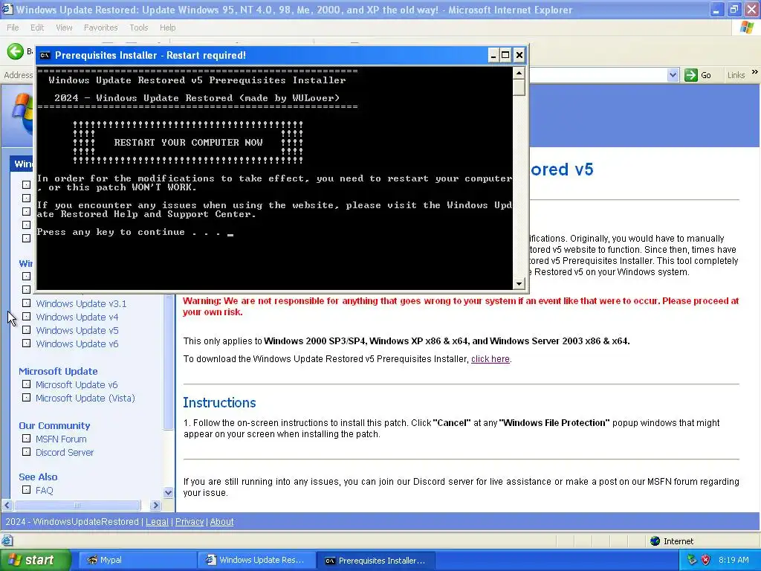Image resolution: width=761 pixels, height=571 pixels.
Task: Click sidebar scroll down arrow
Action: click(168, 493)
